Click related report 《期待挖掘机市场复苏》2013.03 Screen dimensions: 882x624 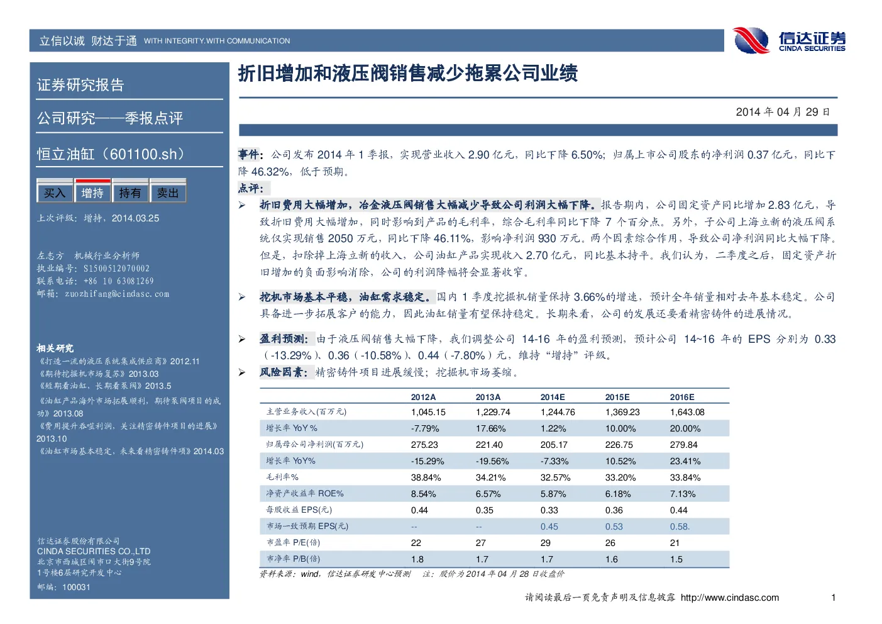(x=97, y=374)
